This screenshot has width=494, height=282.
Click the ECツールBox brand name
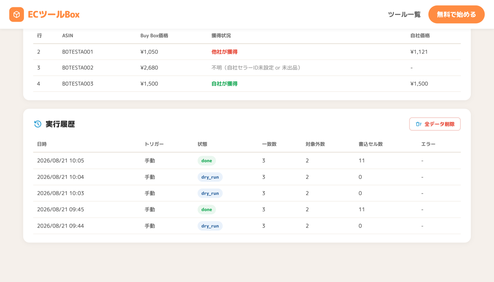point(54,15)
